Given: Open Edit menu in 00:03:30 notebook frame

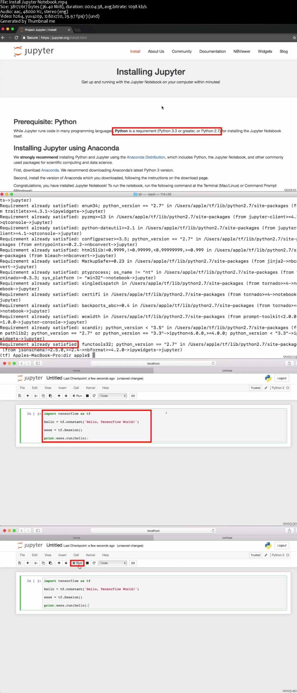Looking at the screenshot, I should [x=35, y=388].
